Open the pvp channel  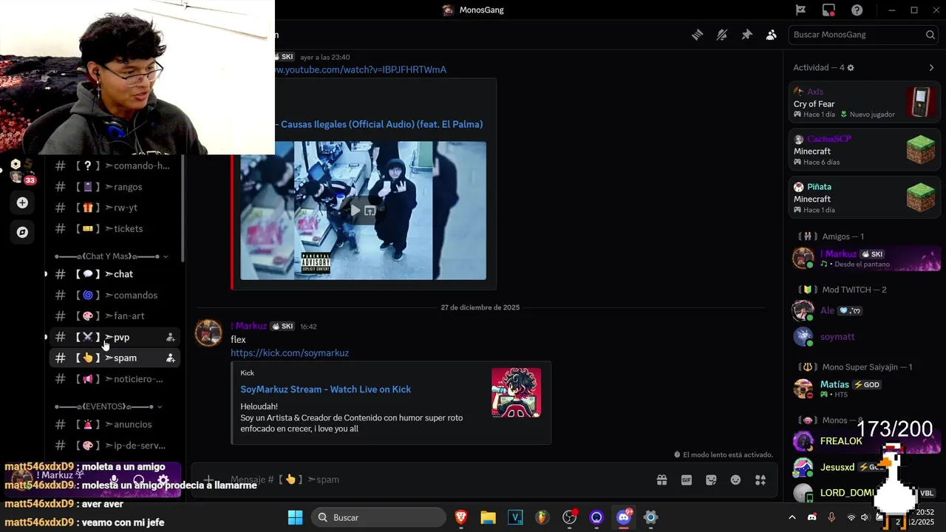(x=115, y=337)
